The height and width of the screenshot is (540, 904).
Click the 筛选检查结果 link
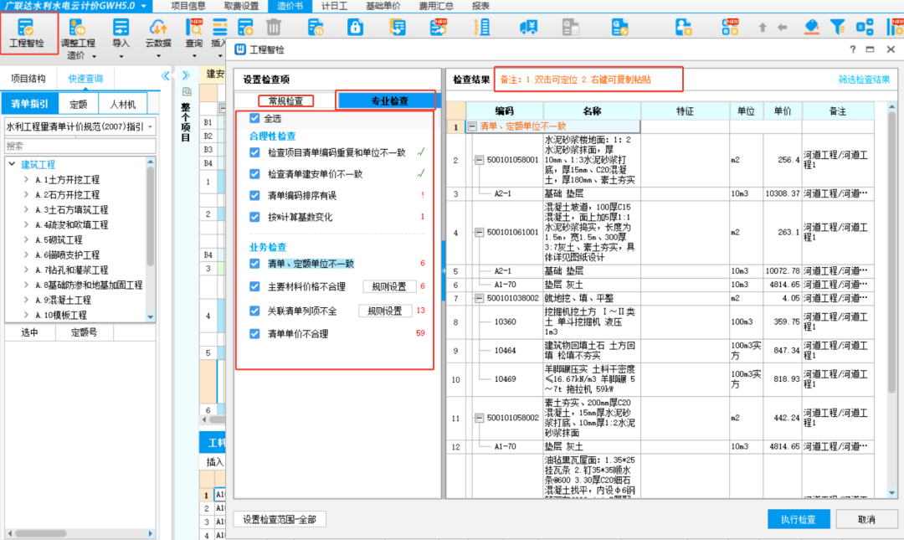[x=864, y=80]
